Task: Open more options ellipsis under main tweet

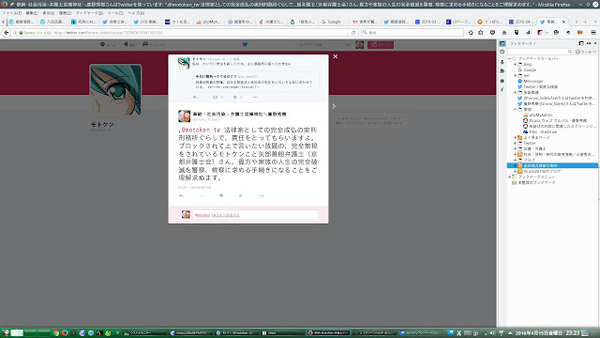Action: (262, 196)
